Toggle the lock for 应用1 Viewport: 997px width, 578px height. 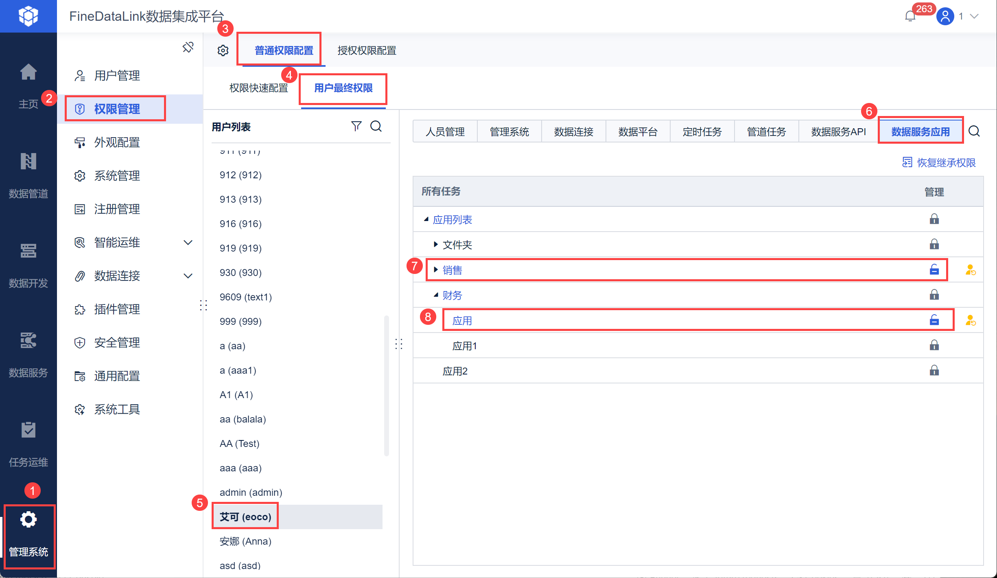(x=934, y=346)
